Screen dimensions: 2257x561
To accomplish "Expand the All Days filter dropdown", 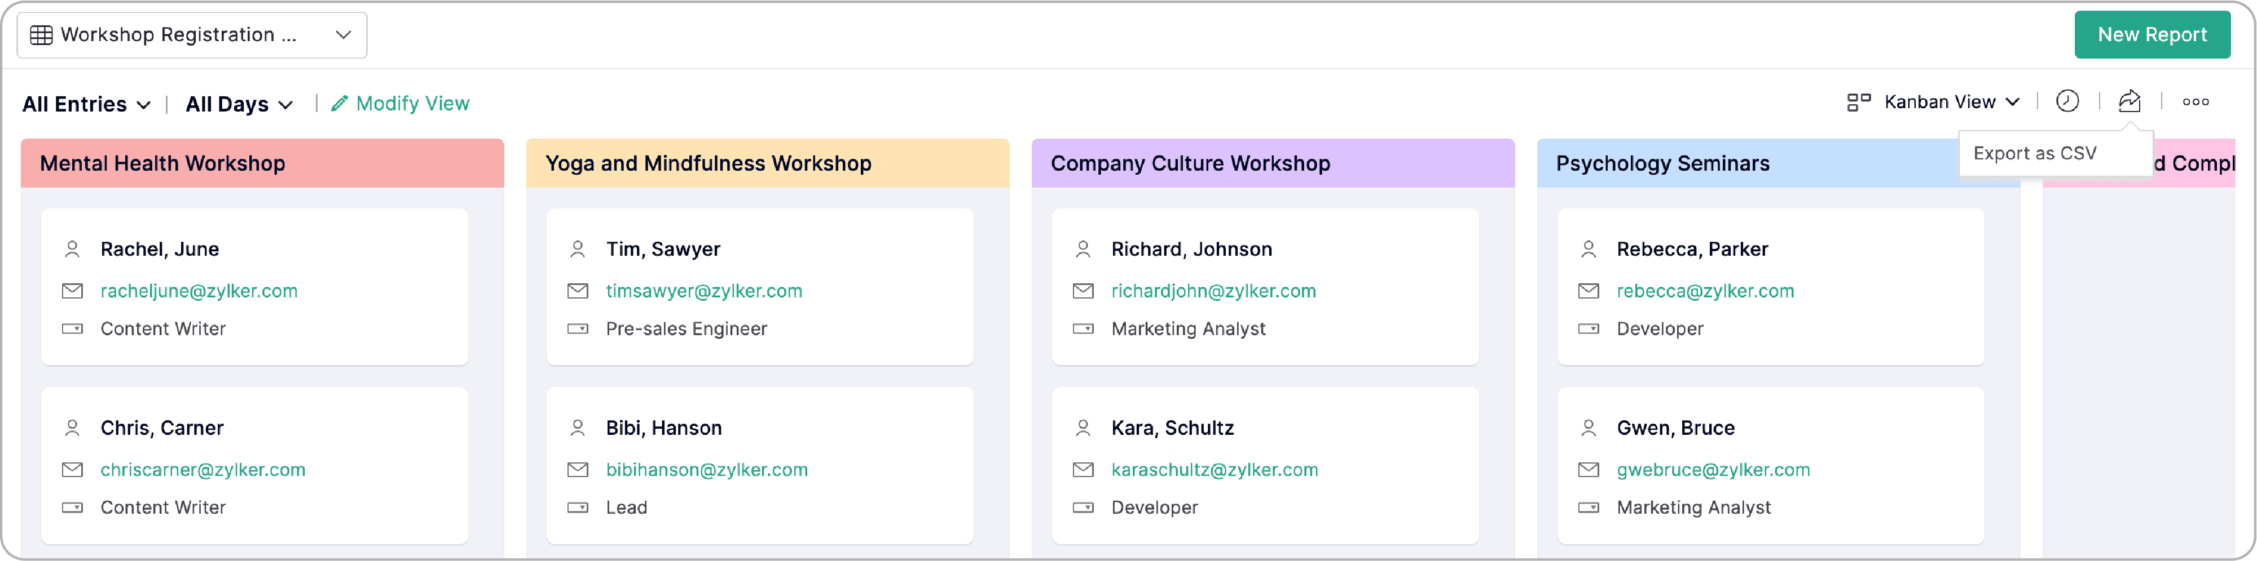I will [x=239, y=104].
